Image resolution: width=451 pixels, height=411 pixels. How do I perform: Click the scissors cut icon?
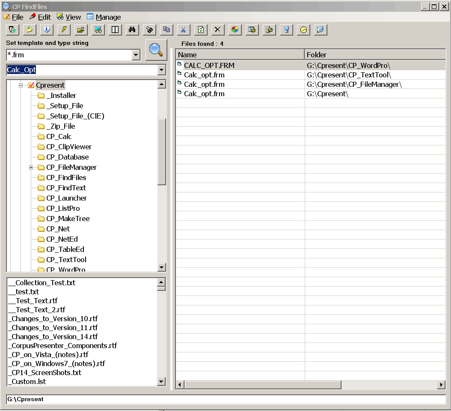click(x=183, y=30)
